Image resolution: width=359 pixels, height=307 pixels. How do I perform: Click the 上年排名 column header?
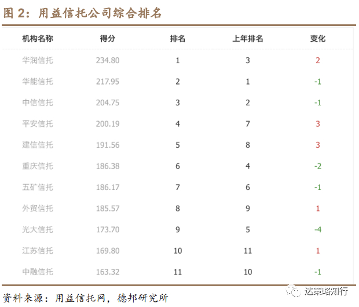coord(248,38)
